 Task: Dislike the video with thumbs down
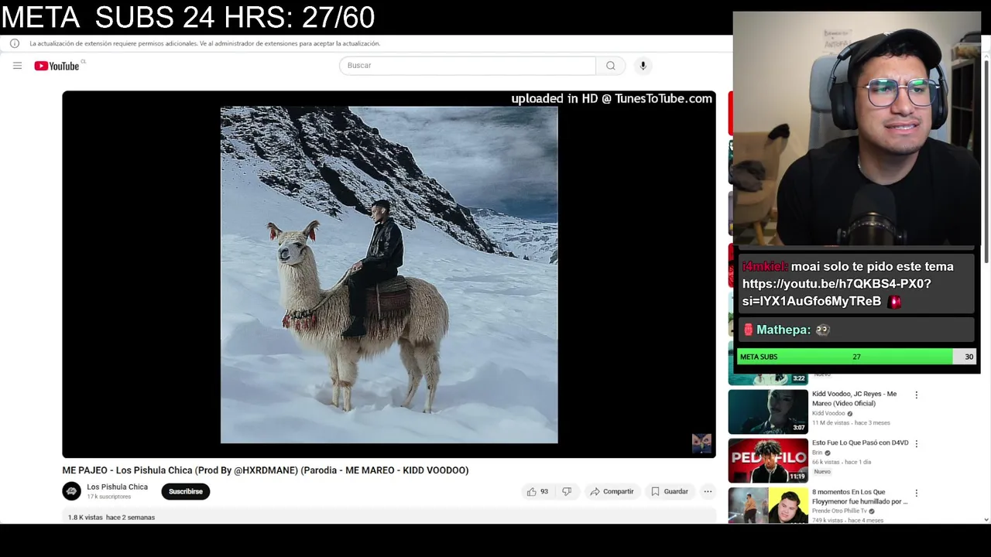click(x=567, y=491)
